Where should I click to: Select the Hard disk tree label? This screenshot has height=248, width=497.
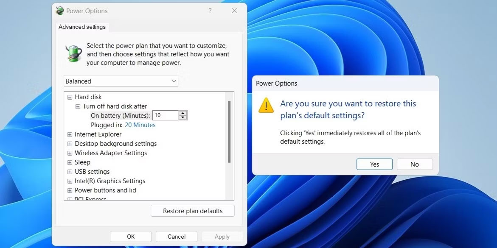88,97
